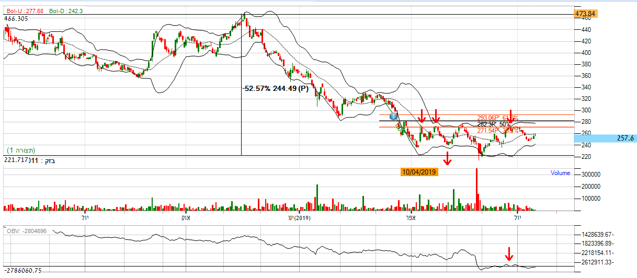
Task: Click the tallest red volume spike bar
Action: [x=477, y=188]
